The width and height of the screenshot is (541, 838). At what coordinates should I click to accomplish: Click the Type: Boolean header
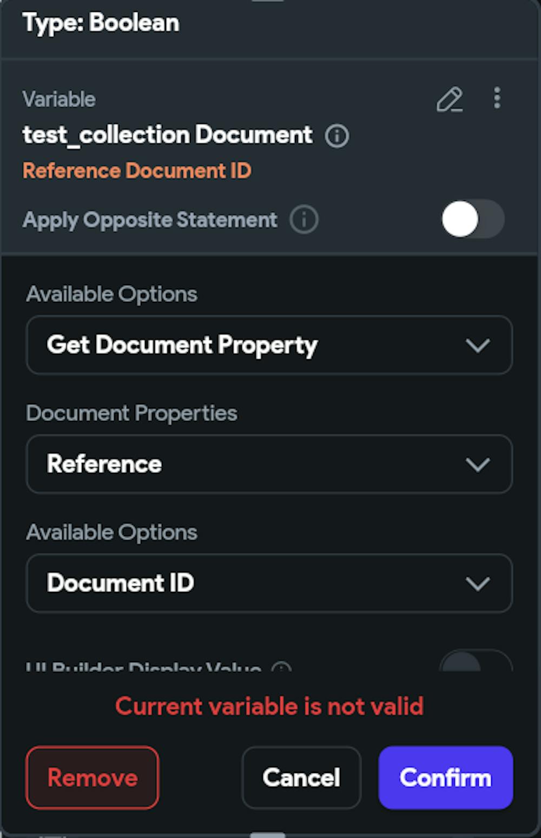(x=101, y=23)
